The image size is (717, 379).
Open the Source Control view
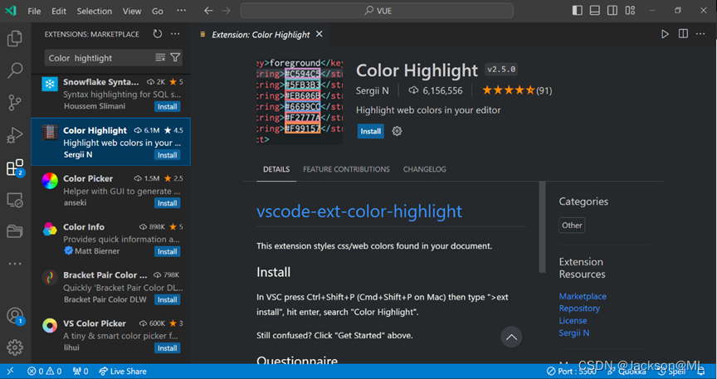click(x=15, y=103)
